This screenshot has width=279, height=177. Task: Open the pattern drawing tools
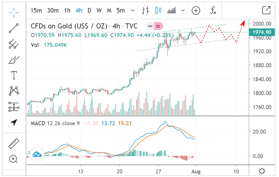14,91
